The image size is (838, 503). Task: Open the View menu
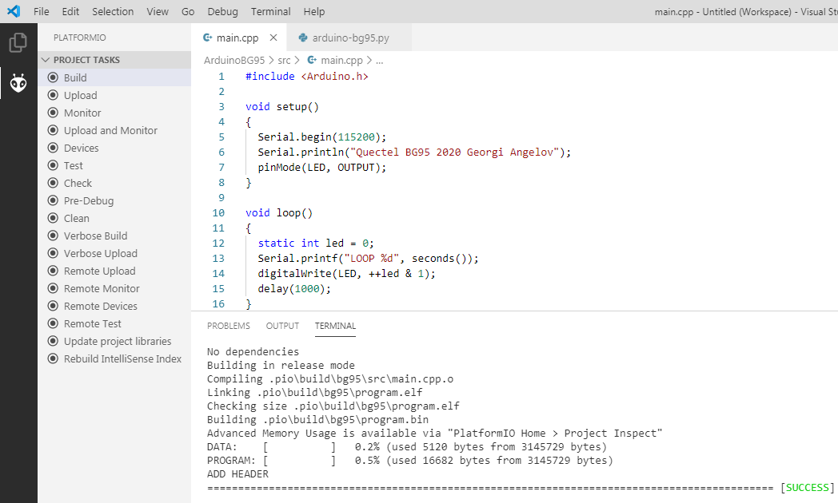pyautogui.click(x=158, y=11)
